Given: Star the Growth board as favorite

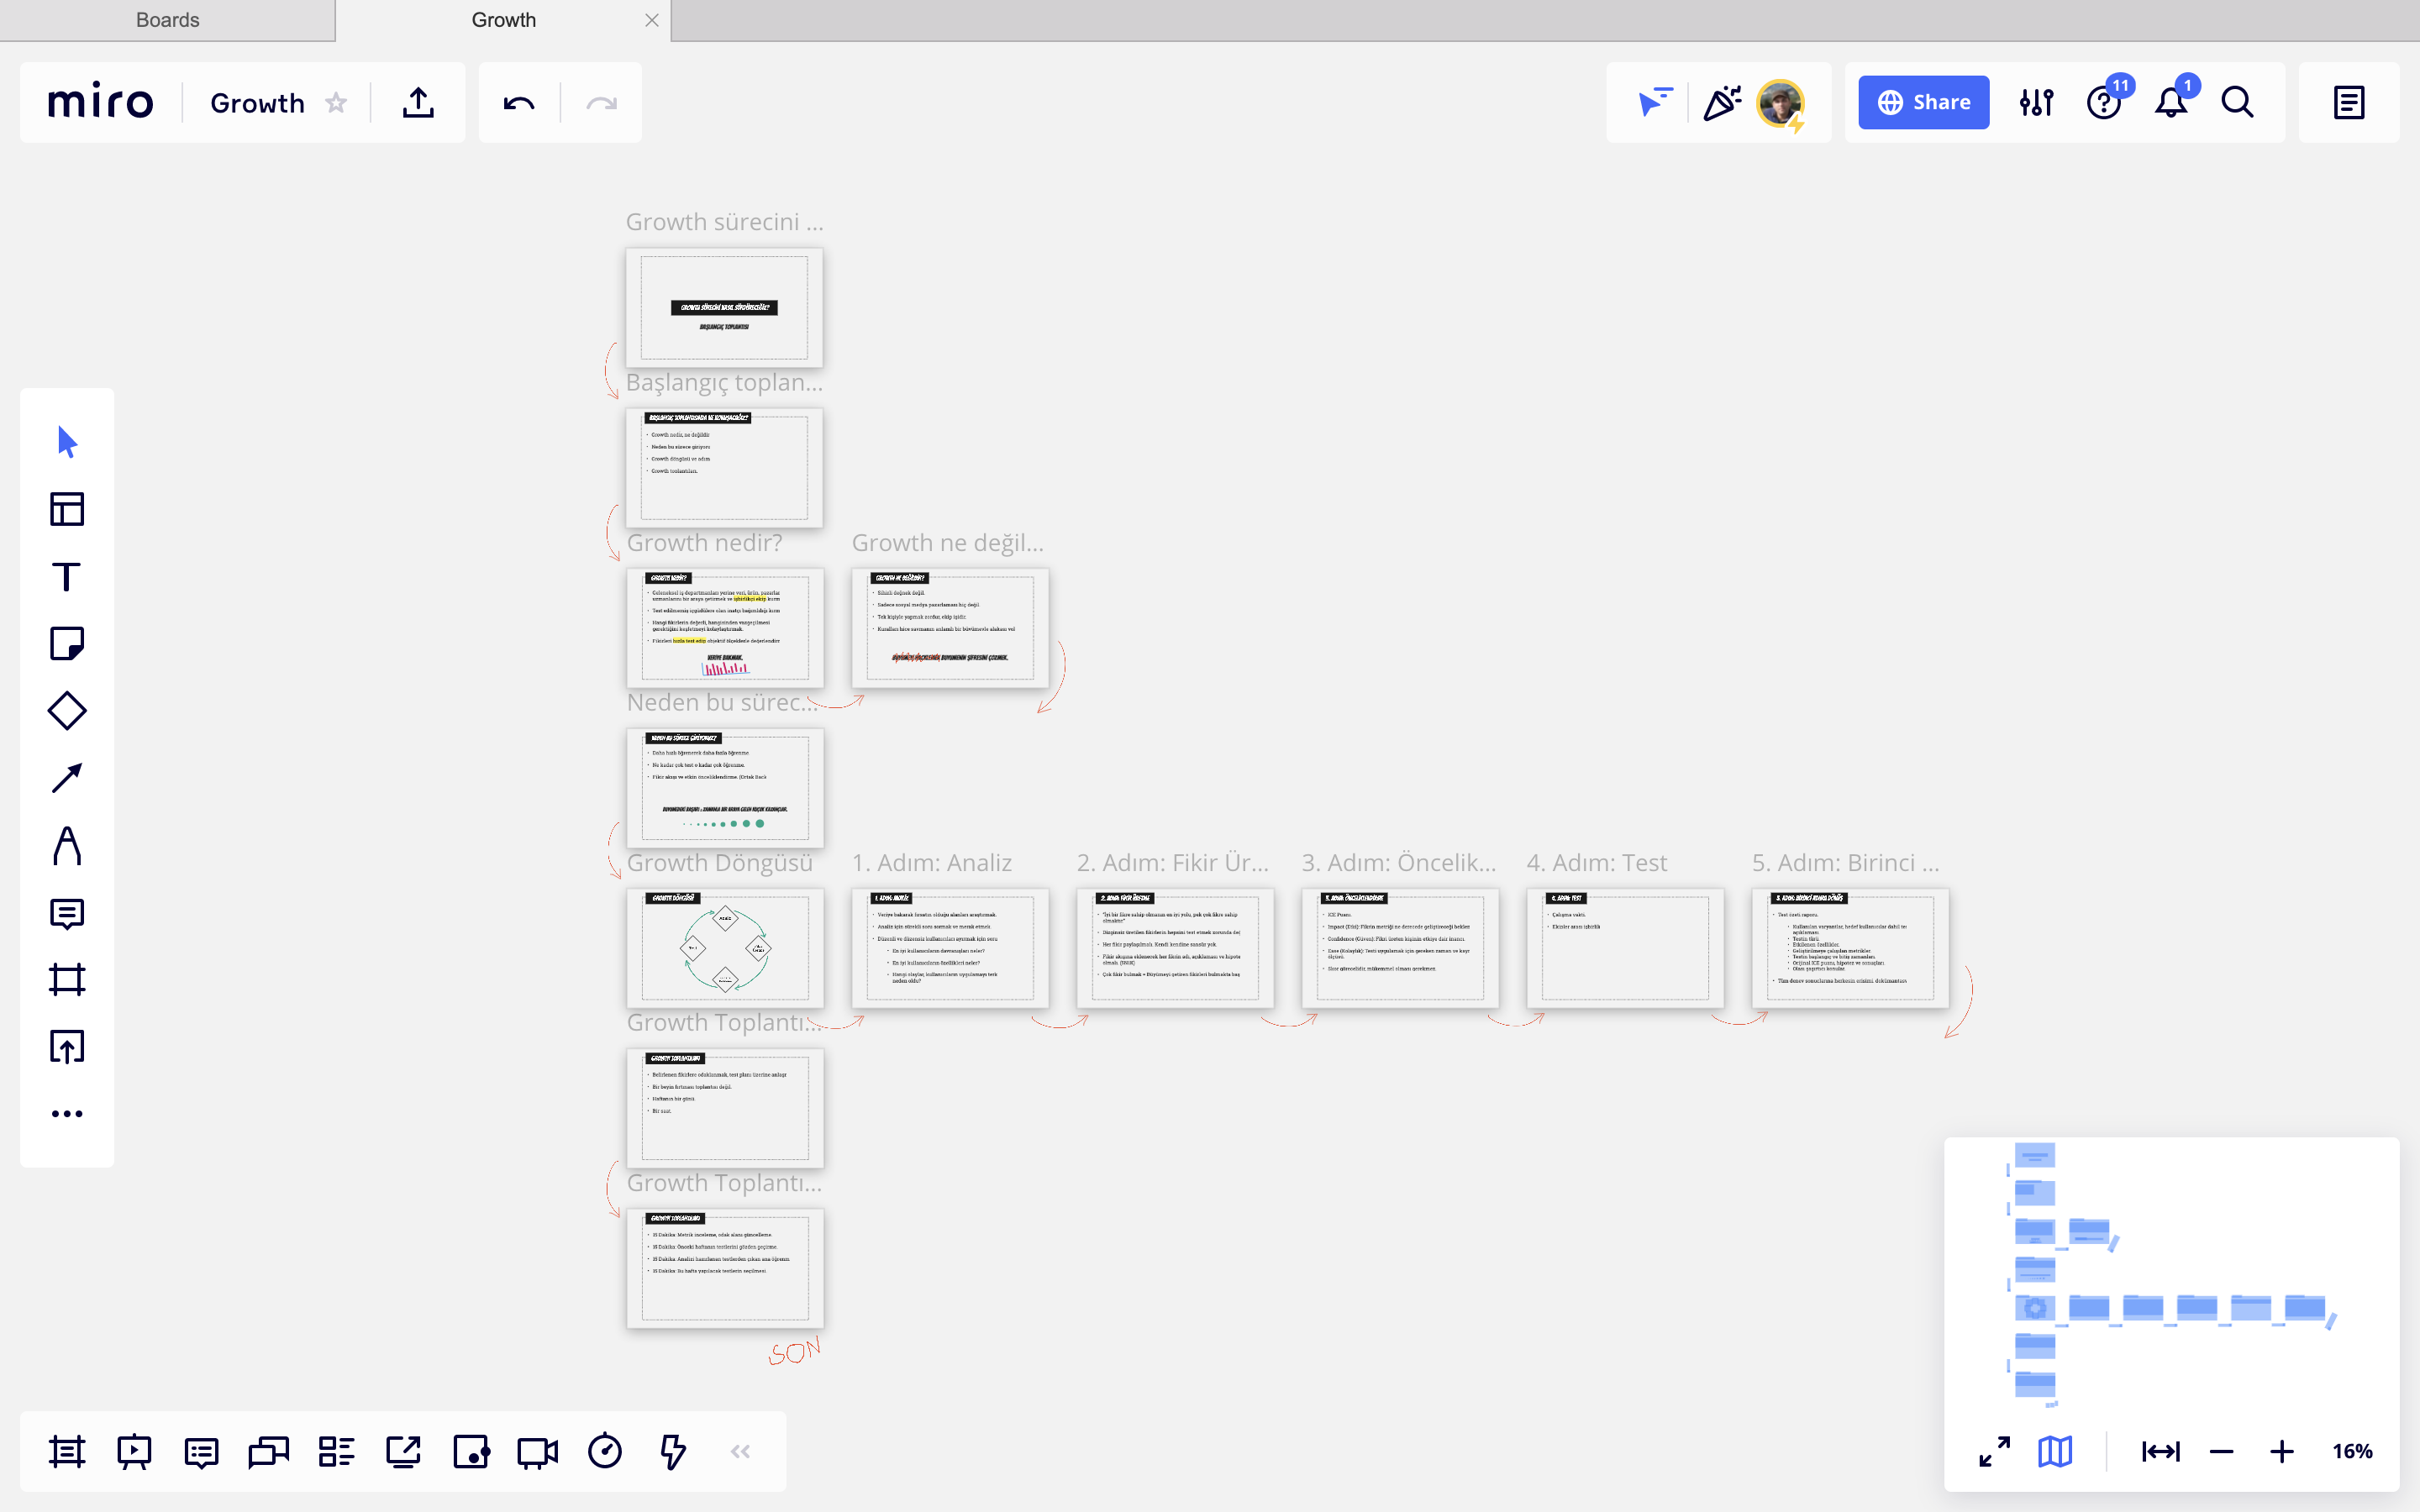Looking at the screenshot, I should [337, 103].
